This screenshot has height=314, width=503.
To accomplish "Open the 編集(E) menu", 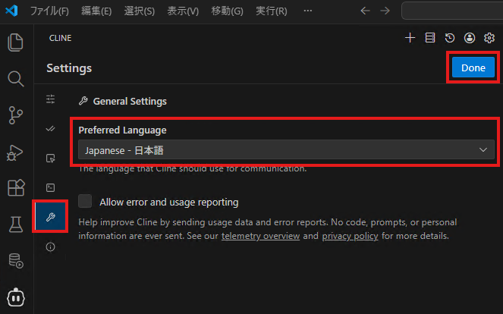I will click(x=96, y=11).
